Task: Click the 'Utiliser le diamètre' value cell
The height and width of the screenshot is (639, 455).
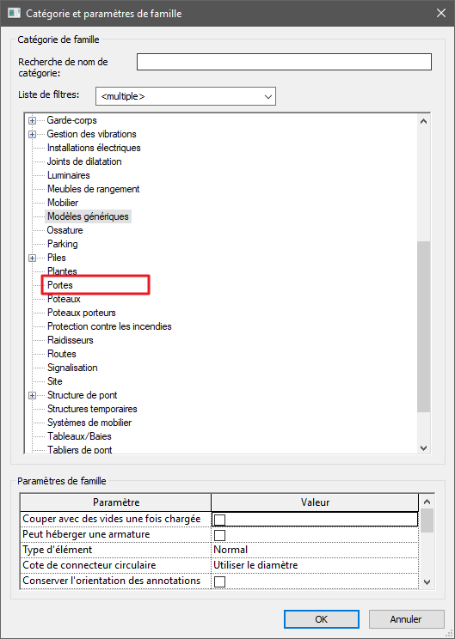Action: pyautogui.click(x=315, y=565)
